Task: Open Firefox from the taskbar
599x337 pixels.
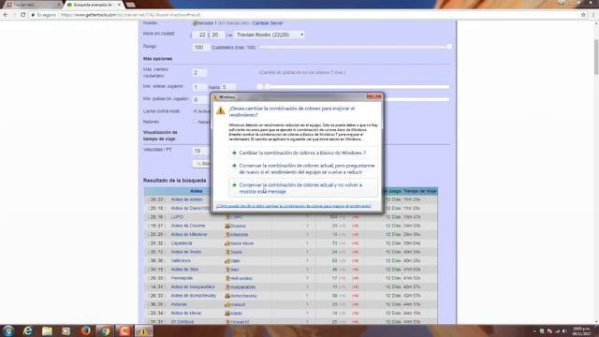Action: tap(85, 330)
